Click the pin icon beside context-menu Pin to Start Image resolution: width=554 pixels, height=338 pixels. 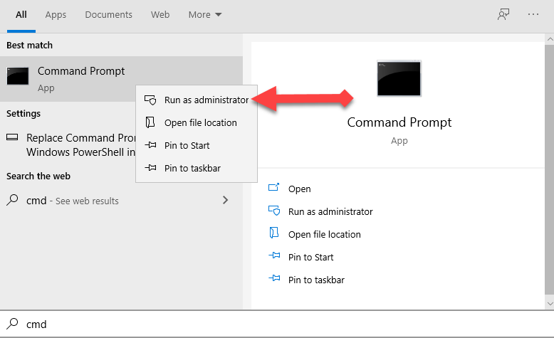150,146
